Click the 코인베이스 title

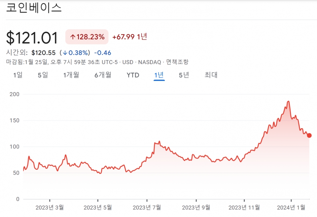pyautogui.click(x=34, y=8)
